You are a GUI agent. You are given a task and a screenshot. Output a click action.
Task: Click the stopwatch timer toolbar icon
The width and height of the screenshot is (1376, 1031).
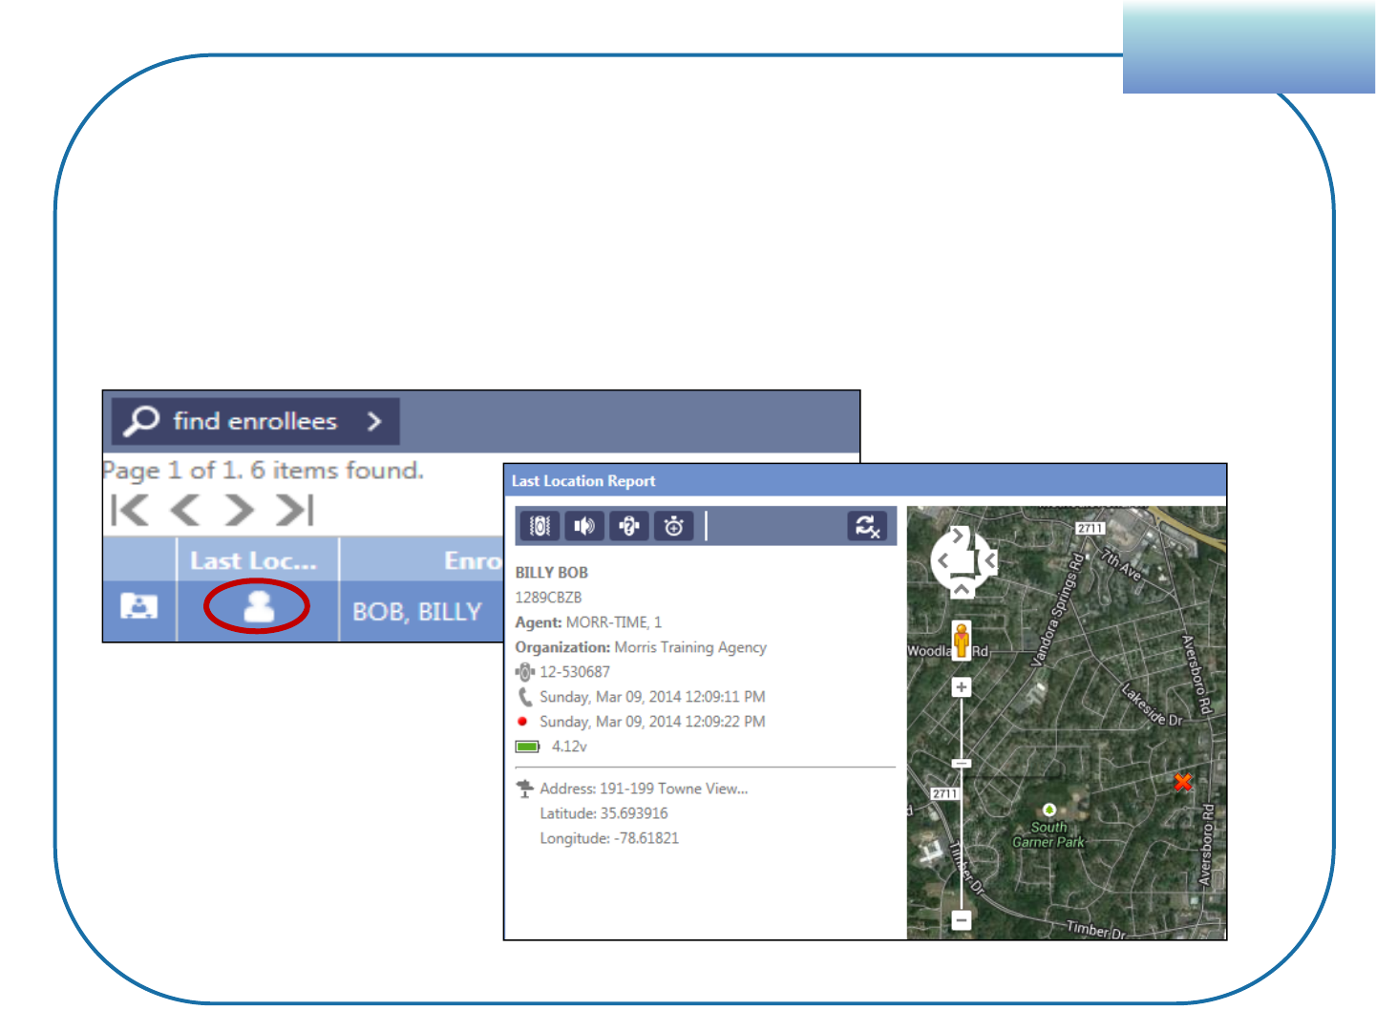(674, 526)
